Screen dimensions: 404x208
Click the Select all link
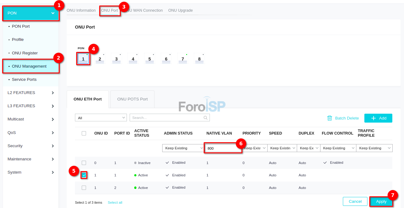tap(115, 202)
